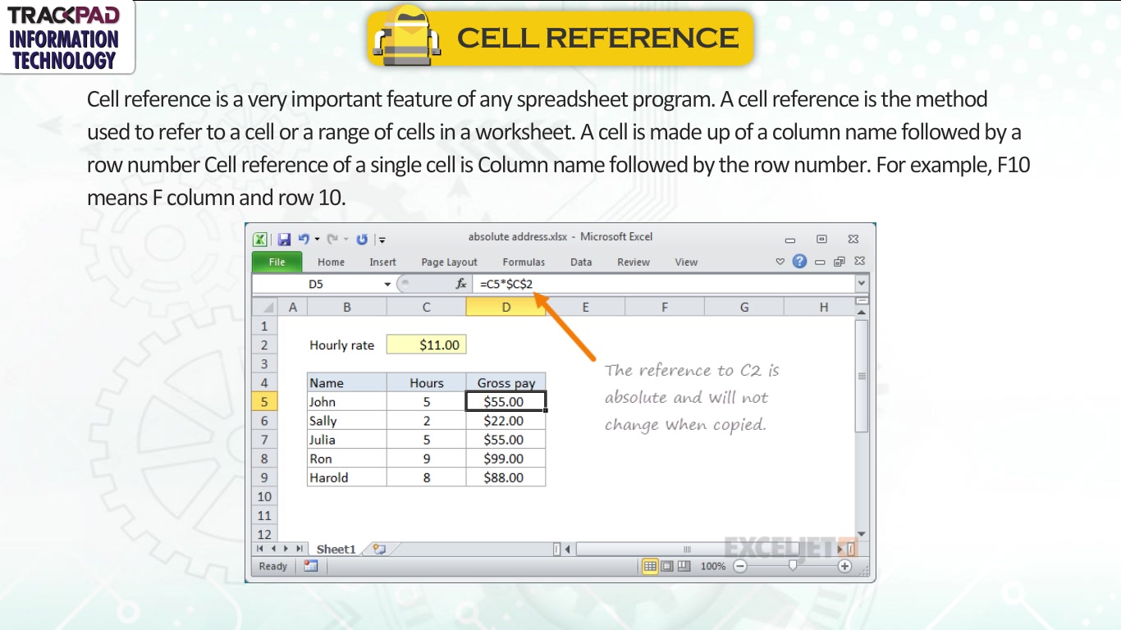Open the Undo history dropdown arrow
Image resolution: width=1121 pixels, height=630 pixels.
(317, 240)
